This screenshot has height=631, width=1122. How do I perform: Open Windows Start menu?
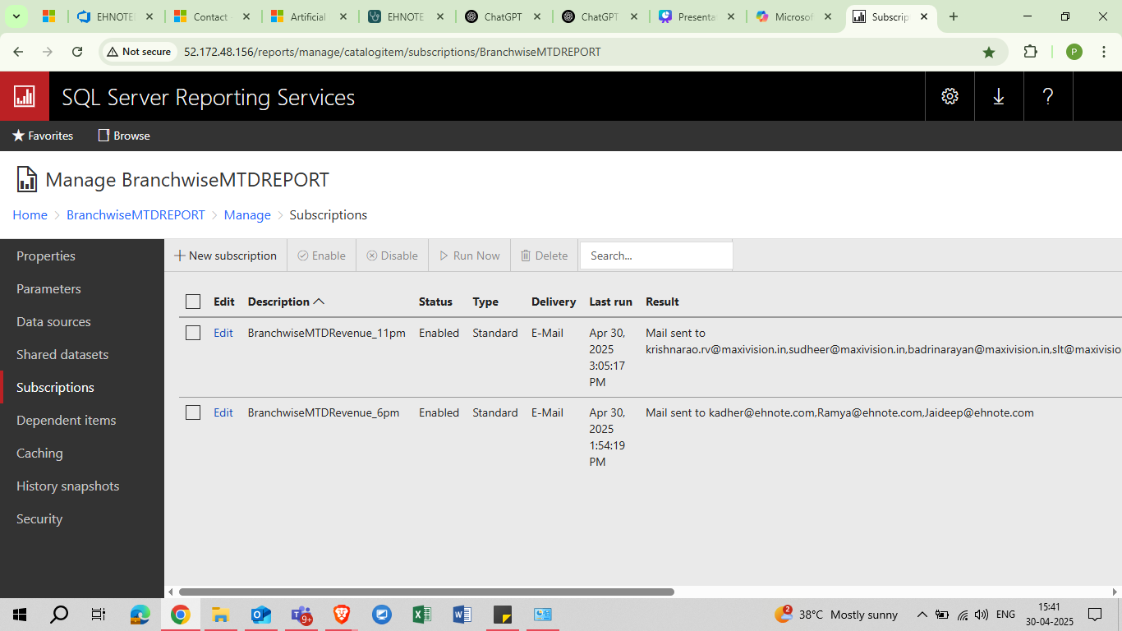[20, 615]
